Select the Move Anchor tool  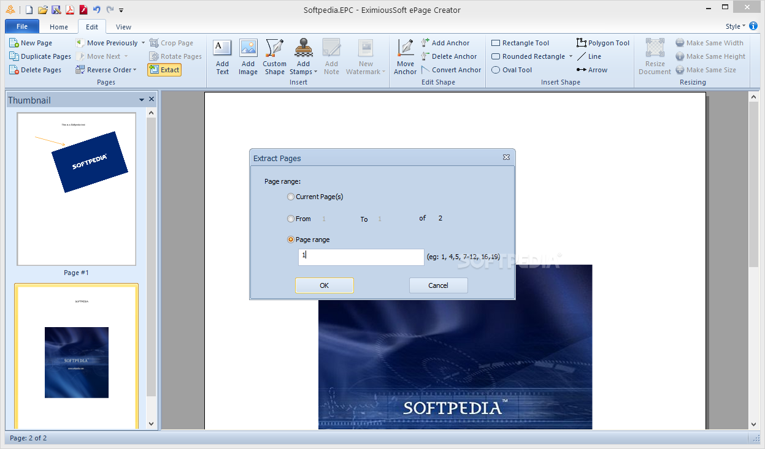(x=406, y=57)
